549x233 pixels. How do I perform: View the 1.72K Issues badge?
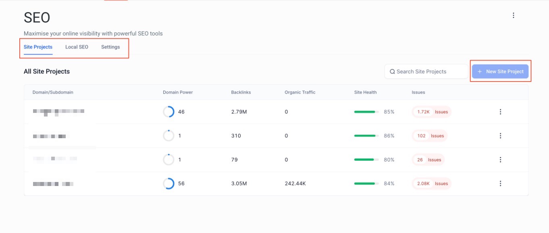pos(432,112)
